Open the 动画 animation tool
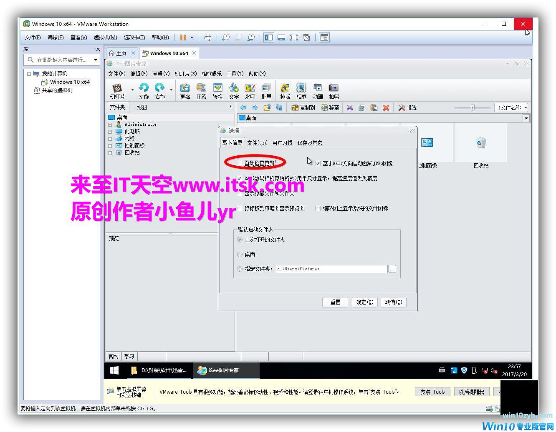 pyautogui.click(x=318, y=91)
